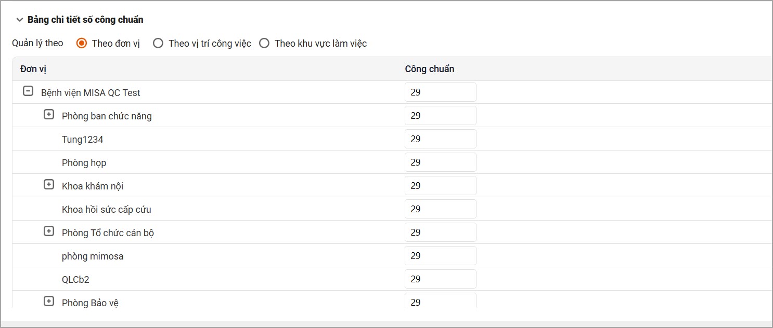Collapse the Bệnh viện MISA QC Test node
Screen dimensions: 773x328
pyautogui.click(x=28, y=92)
